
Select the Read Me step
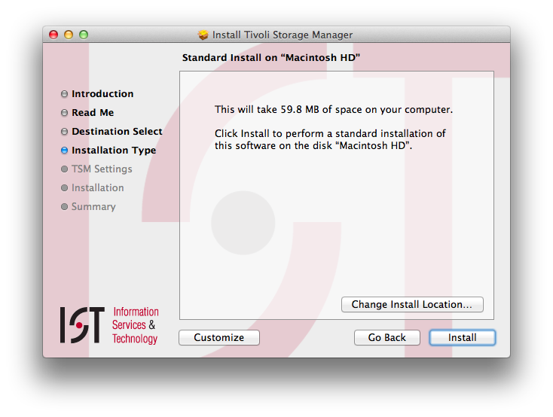(93, 112)
